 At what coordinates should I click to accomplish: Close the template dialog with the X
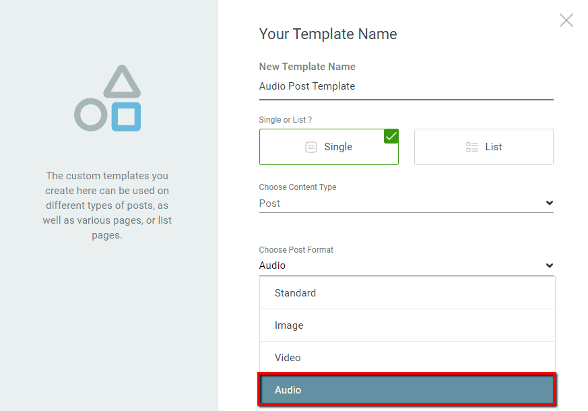click(566, 20)
